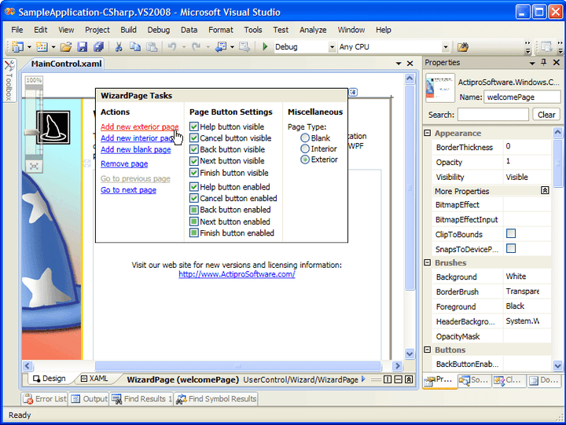Screen dimensions: 566x425
Task: Uncheck Help button visible checkbox
Action: pyautogui.click(x=194, y=126)
